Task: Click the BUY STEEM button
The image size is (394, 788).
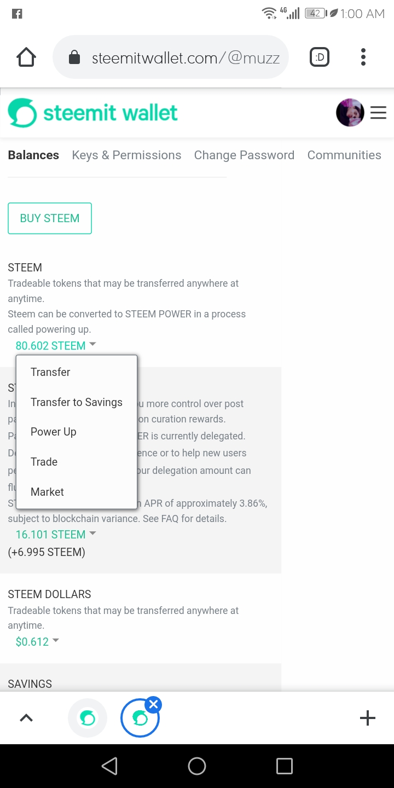Action: point(50,218)
